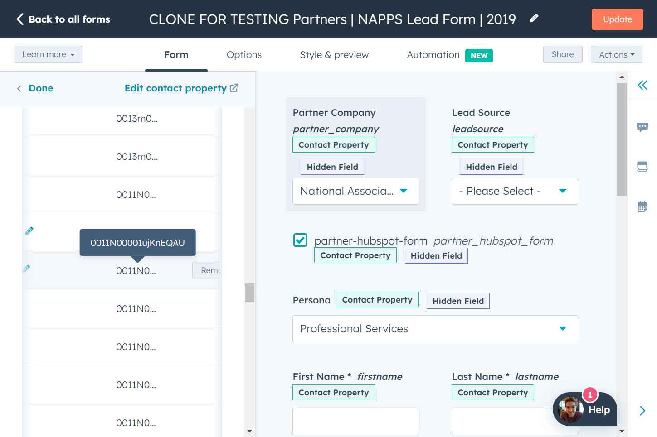This screenshot has width=657, height=437.
Task: Uncheck the partner-hubspot-form checkbox
Action: coord(300,240)
